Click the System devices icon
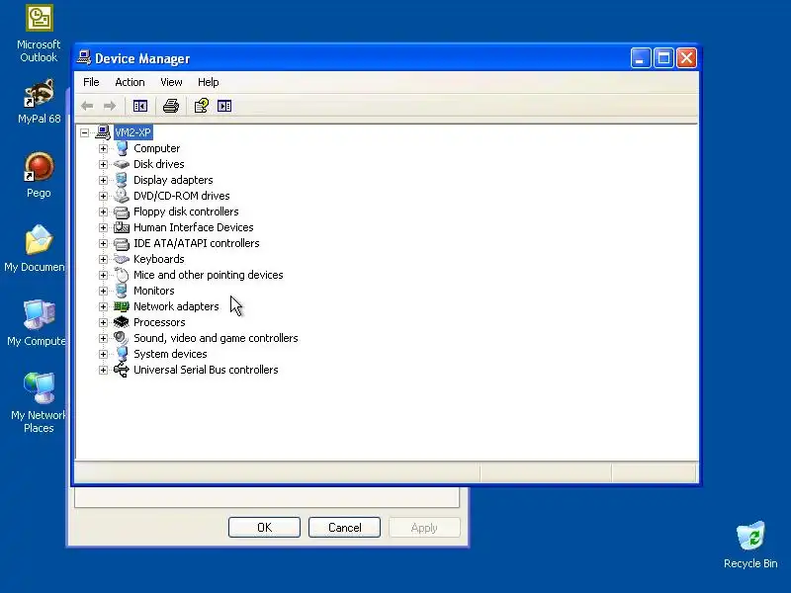 click(122, 354)
